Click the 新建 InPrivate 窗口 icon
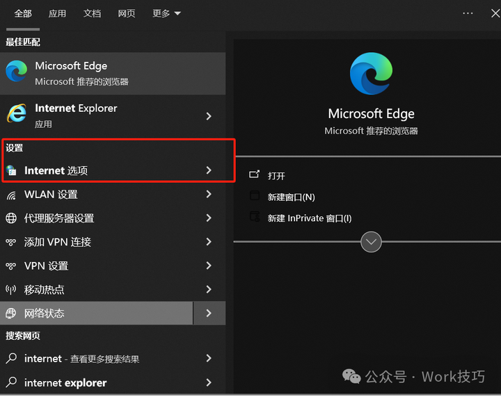 [x=255, y=217]
